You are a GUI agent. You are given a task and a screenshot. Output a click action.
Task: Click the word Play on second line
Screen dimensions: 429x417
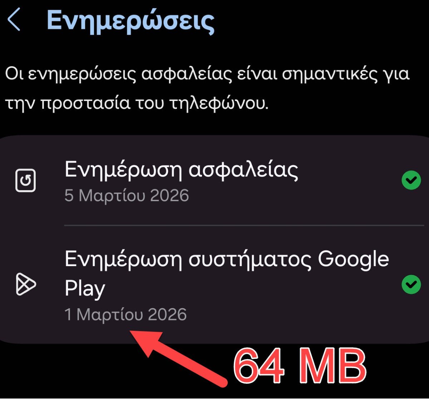(85, 289)
